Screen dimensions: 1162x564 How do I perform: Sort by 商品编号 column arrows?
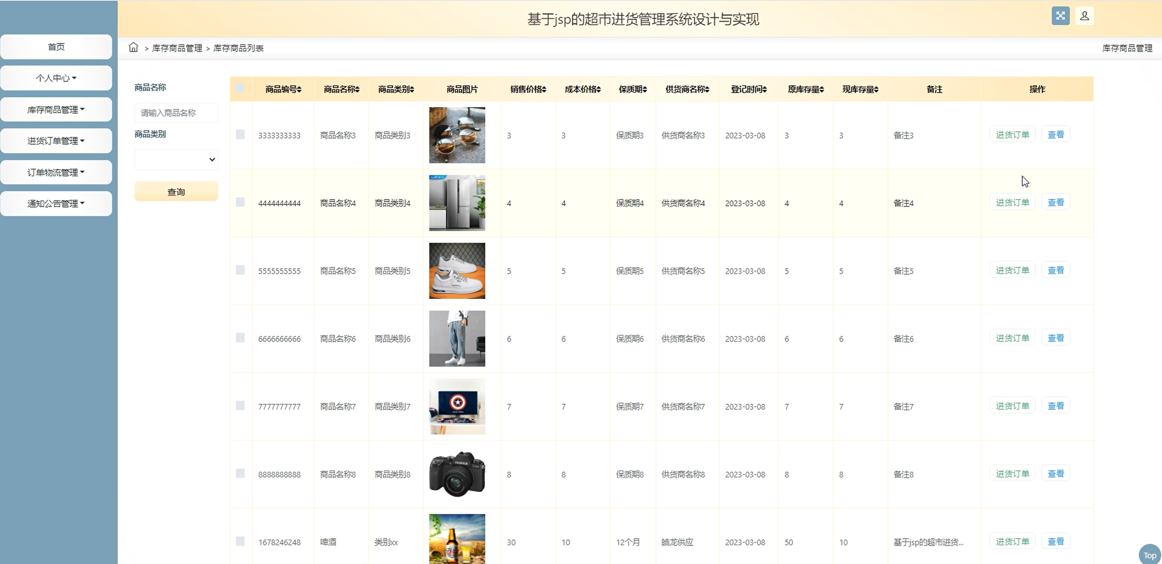(x=299, y=89)
